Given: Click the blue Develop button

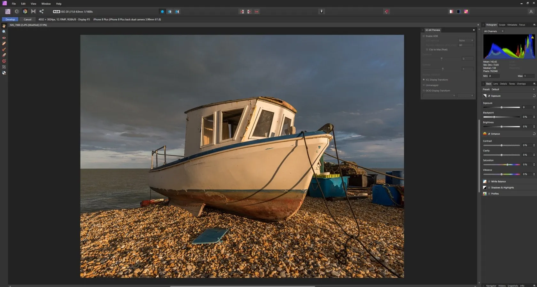Looking at the screenshot, I should tap(10, 19).
